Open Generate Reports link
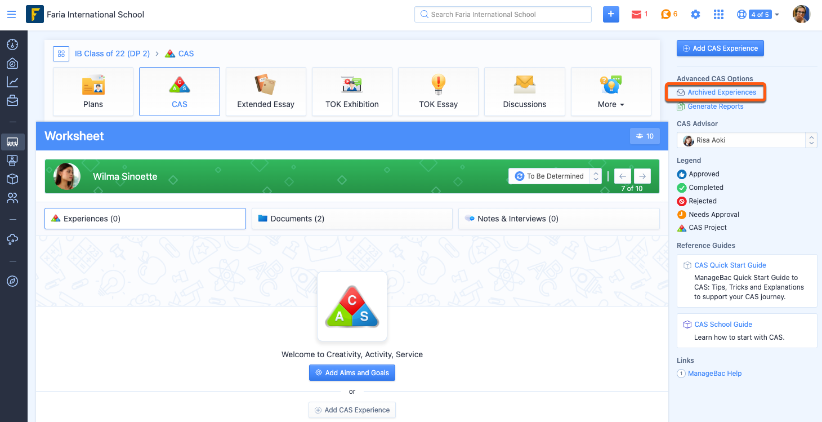This screenshot has height=422, width=822. point(715,106)
